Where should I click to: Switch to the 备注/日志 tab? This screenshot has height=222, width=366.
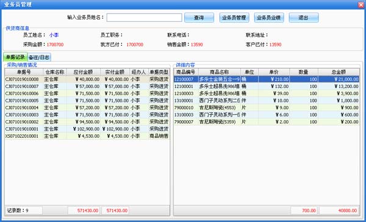(x=39, y=57)
